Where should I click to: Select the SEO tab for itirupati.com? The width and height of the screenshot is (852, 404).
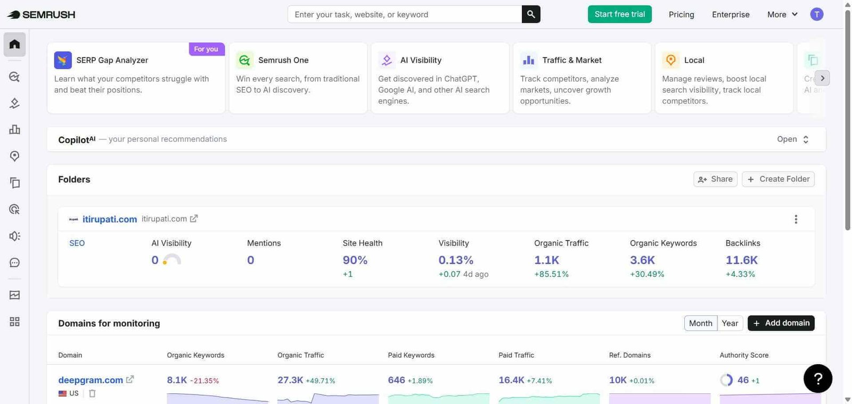(x=77, y=243)
